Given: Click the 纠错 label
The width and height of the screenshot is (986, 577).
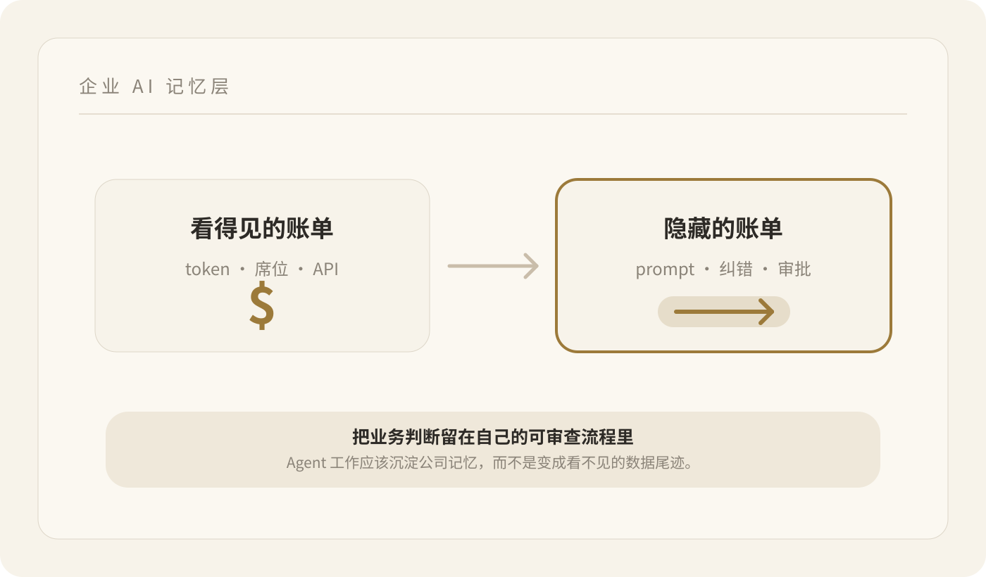Looking at the screenshot, I should click(736, 270).
